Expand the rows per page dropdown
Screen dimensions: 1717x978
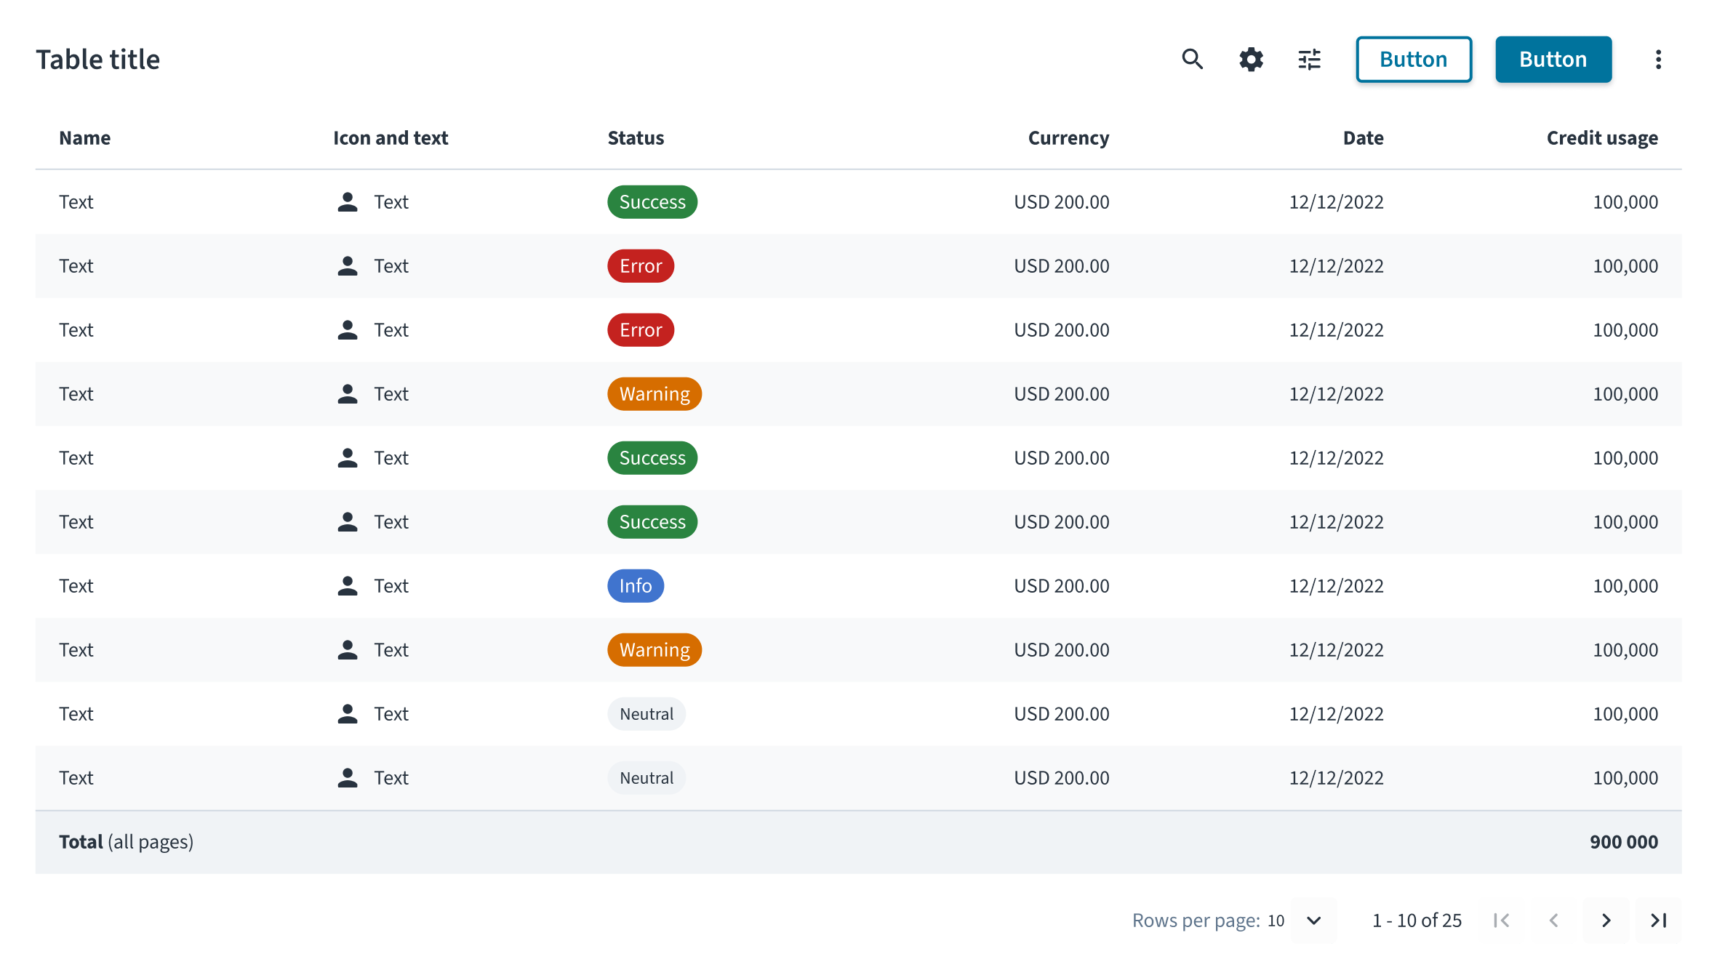1313,921
